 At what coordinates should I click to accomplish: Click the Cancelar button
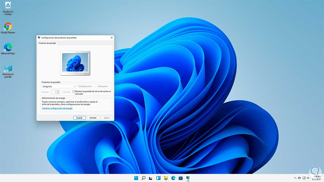click(93, 118)
